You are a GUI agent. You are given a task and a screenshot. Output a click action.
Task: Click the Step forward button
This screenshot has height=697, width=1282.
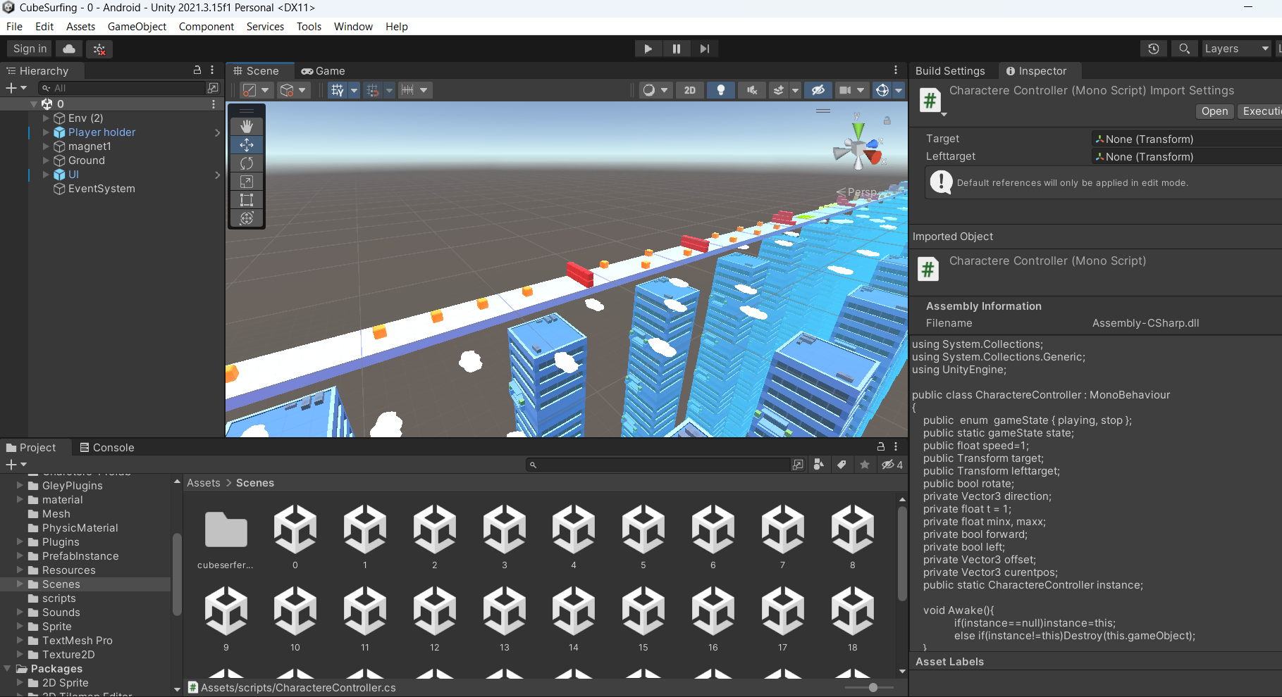point(704,49)
